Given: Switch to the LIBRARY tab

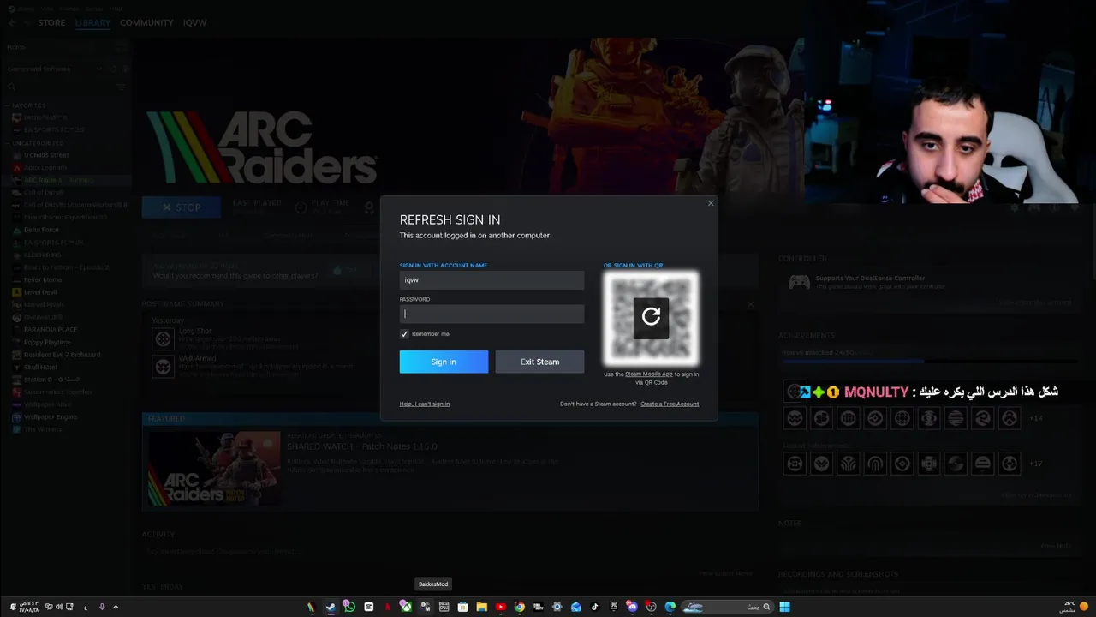Looking at the screenshot, I should pyautogui.click(x=92, y=22).
